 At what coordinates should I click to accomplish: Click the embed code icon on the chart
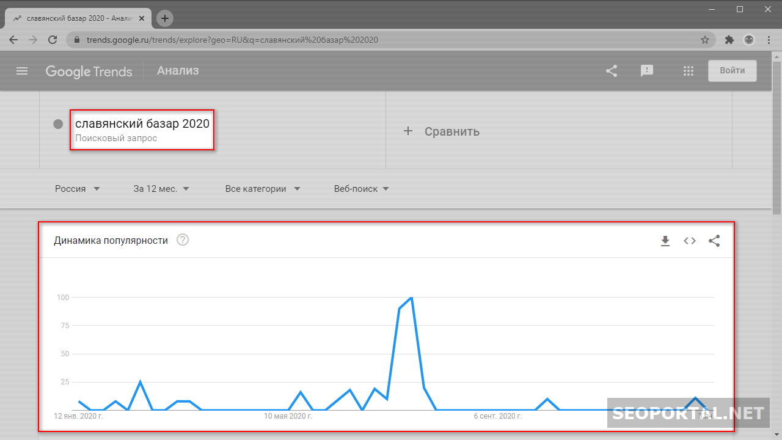click(x=690, y=241)
